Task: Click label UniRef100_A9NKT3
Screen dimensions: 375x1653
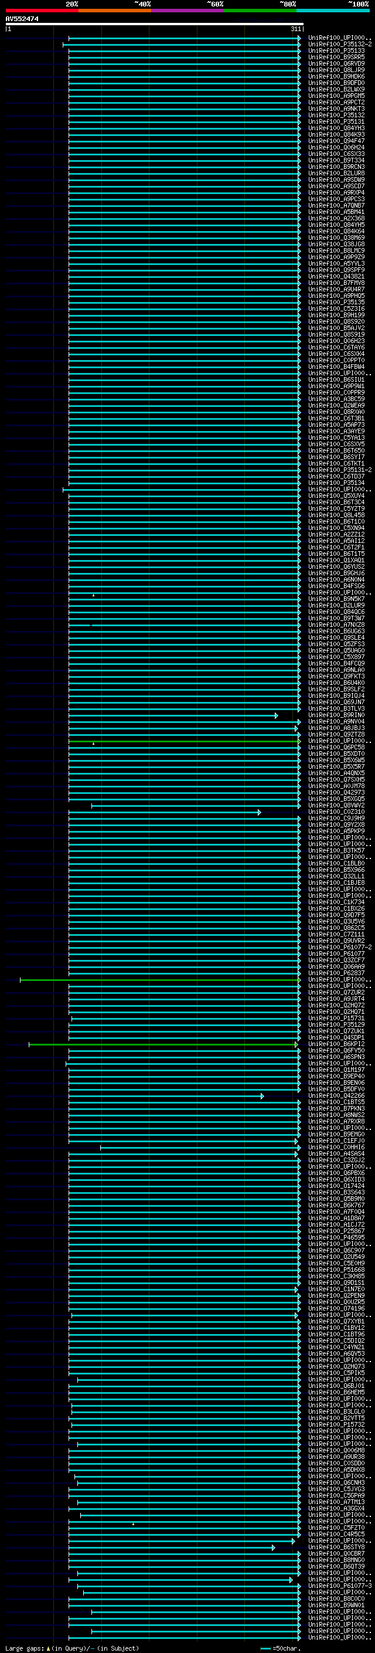Action: 336,108
